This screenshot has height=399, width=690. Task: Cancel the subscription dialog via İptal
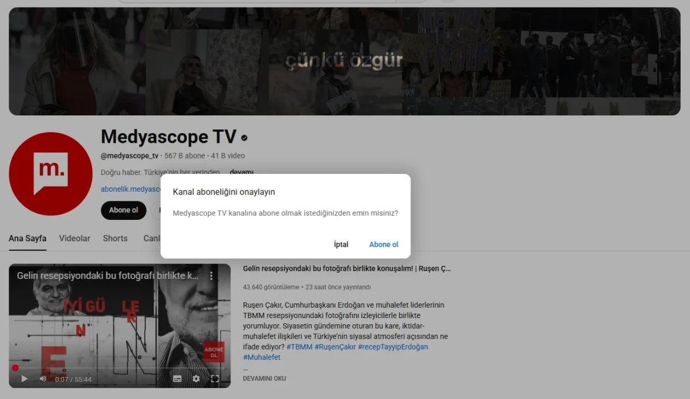(x=341, y=245)
